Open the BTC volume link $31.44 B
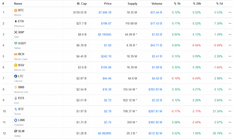233x139 pixels. coord(156,12)
